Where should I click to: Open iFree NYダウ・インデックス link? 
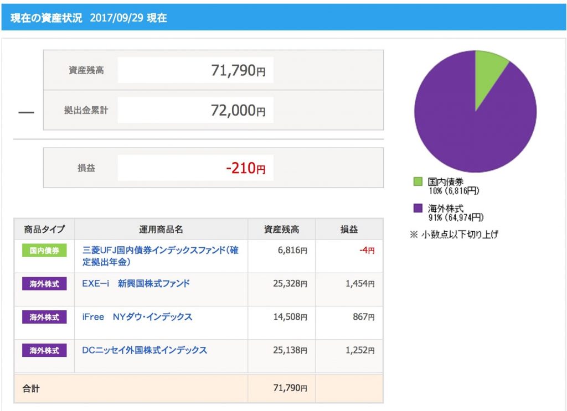tap(137, 317)
